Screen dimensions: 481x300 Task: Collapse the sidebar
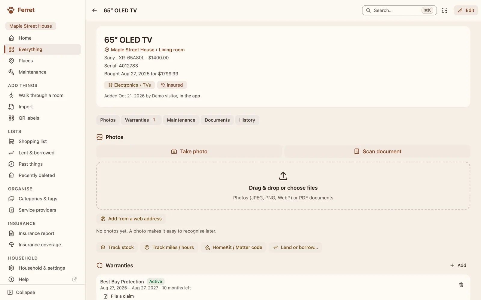click(x=21, y=292)
